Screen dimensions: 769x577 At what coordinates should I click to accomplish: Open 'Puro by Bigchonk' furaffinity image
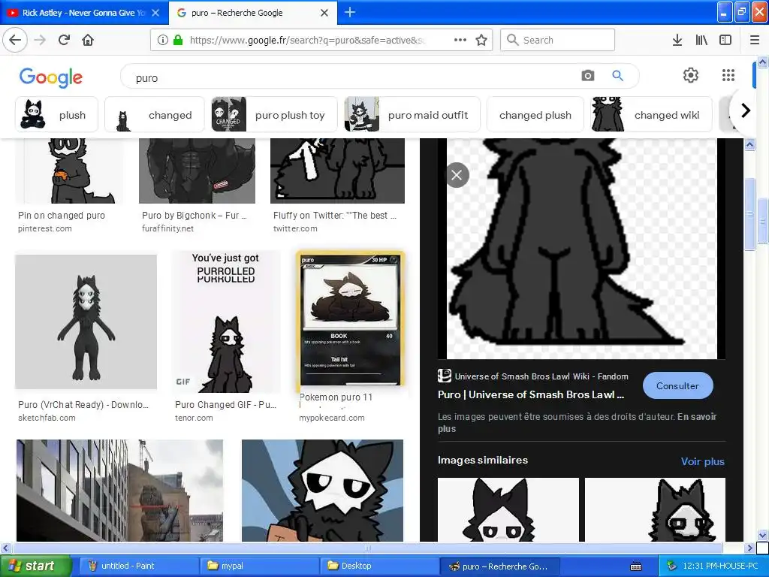pos(198,171)
